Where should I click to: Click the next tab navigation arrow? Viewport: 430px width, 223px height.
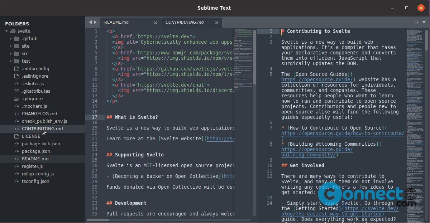(95, 22)
